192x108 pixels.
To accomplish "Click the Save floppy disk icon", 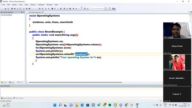I will point(8,9).
